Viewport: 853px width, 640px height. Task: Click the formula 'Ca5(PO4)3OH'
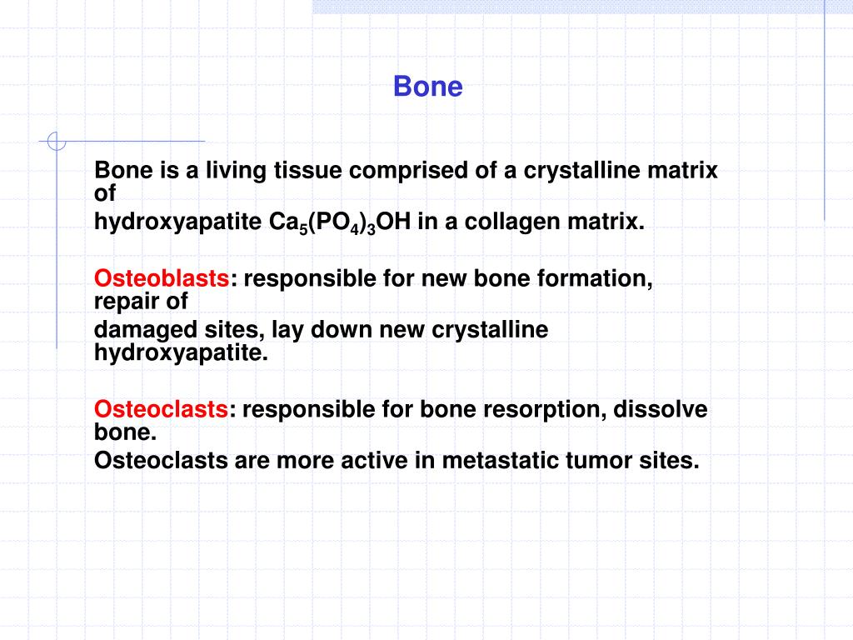click(340, 222)
